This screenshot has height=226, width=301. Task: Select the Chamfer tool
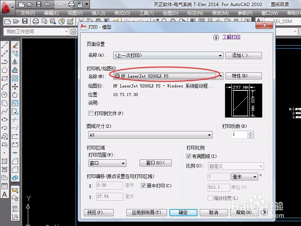coord(15,161)
